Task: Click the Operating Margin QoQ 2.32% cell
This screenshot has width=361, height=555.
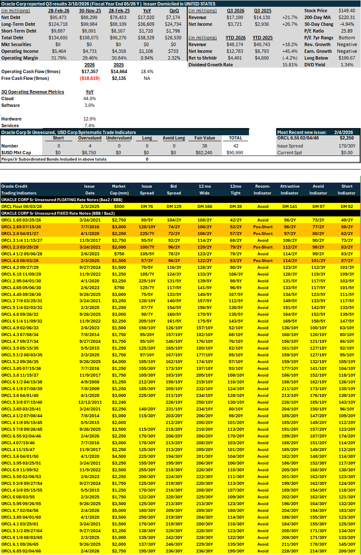Action: tap(173, 58)
